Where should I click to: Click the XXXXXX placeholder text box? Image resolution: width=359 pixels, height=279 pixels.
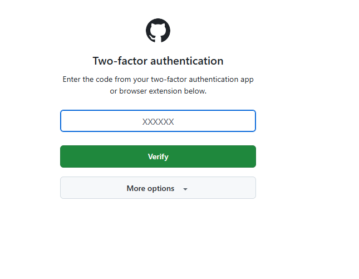click(x=158, y=121)
